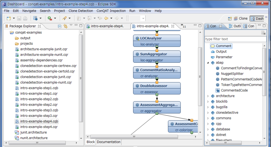This screenshot has height=147, width=271.
Task: Switch to first intro-example-step4 editor tab
Action: 107,26
